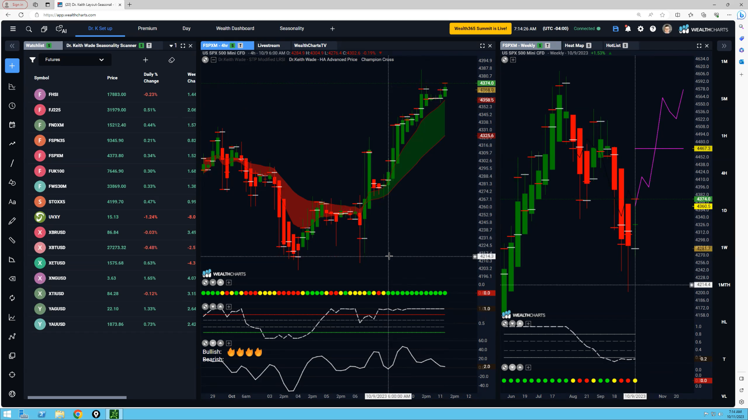The image size is (748, 420).
Task: Expand the right sidebar with double chevron
Action: tap(724, 46)
